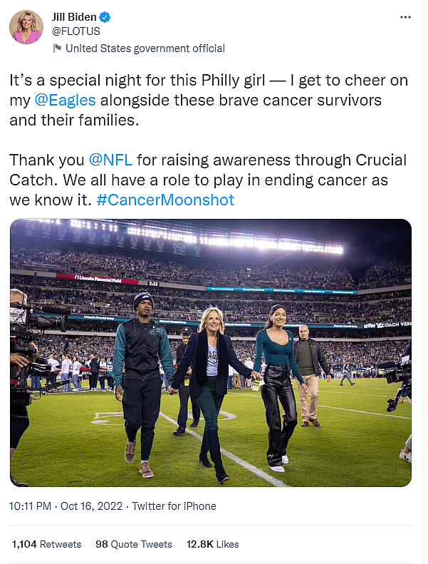
Task: View the 1,104 Retweets list
Action: [x=46, y=544]
